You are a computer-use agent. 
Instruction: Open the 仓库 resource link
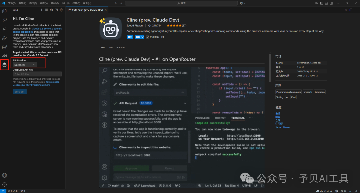(x=278, y=120)
